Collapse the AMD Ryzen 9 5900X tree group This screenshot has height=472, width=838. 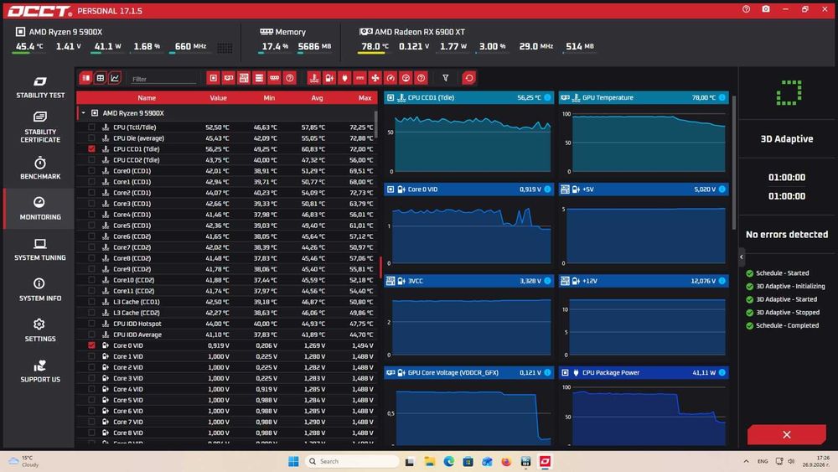[83, 113]
